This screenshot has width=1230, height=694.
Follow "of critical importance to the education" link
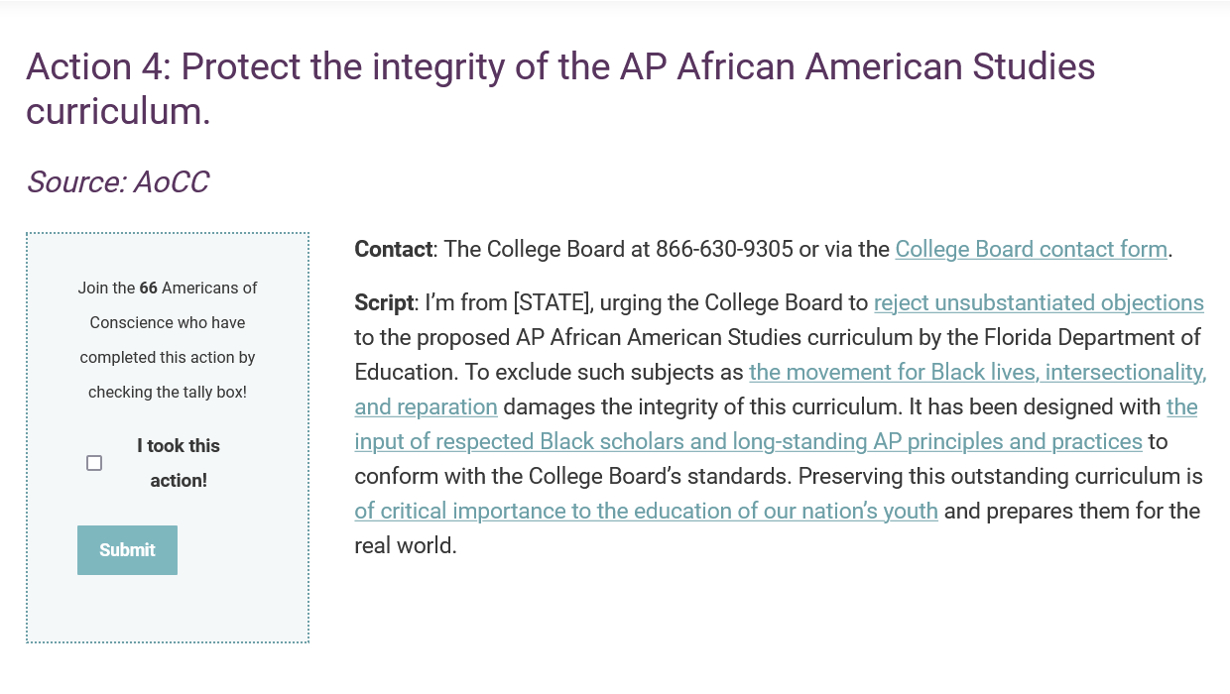click(x=647, y=511)
